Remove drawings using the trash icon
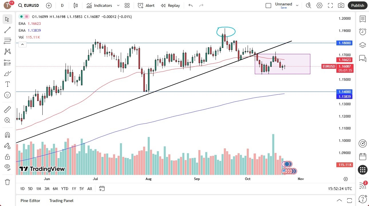 click(x=7, y=181)
